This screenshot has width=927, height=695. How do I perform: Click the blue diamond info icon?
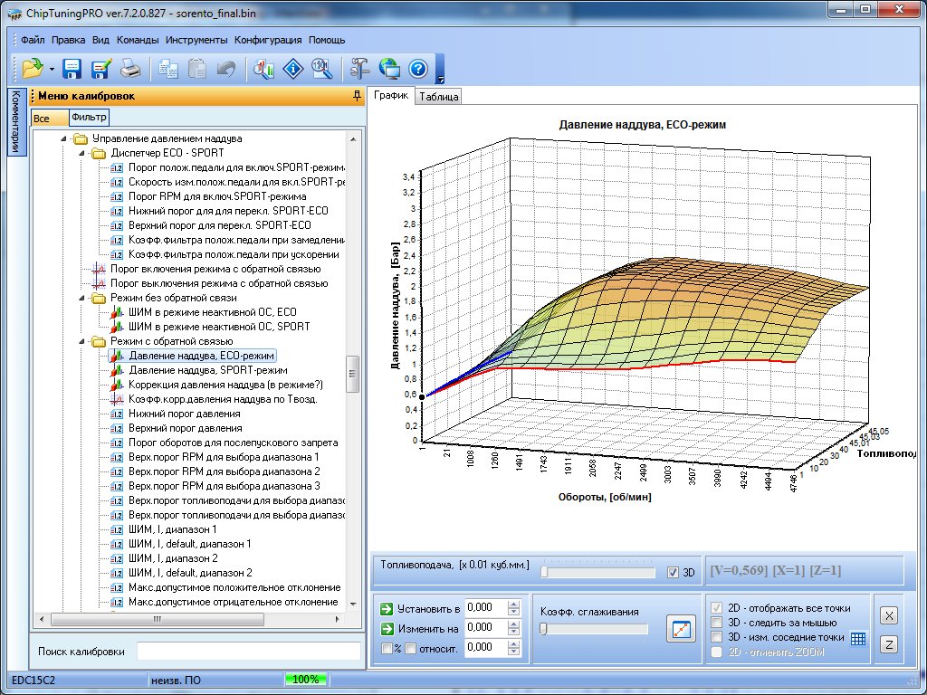[x=292, y=68]
